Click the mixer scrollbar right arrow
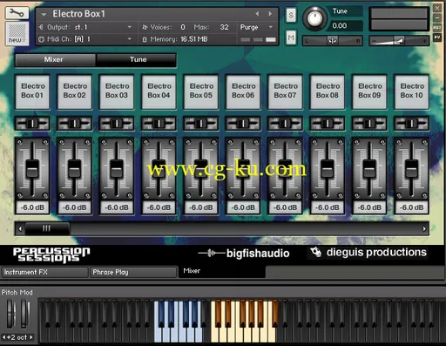This screenshot has width=446, height=346. point(424,229)
